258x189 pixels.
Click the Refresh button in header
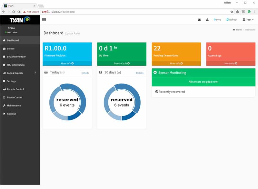232,20
